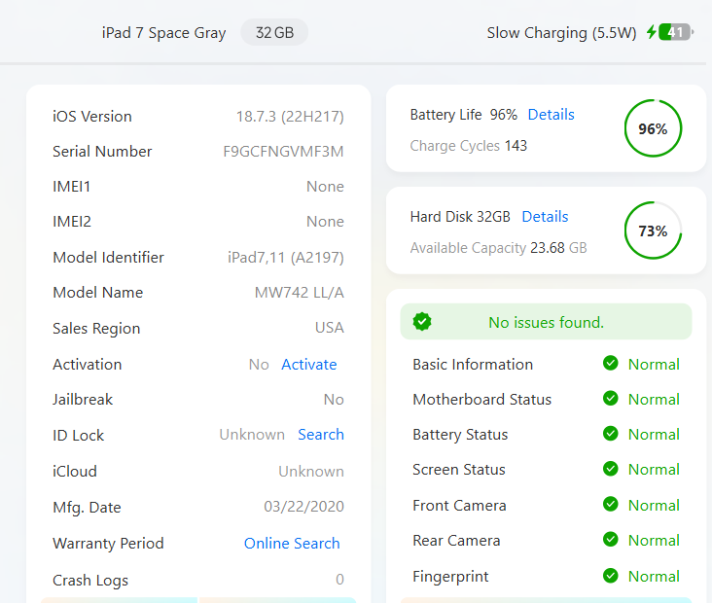Click the green check icon for Battery Status
This screenshot has width=712, height=603.
coord(610,433)
